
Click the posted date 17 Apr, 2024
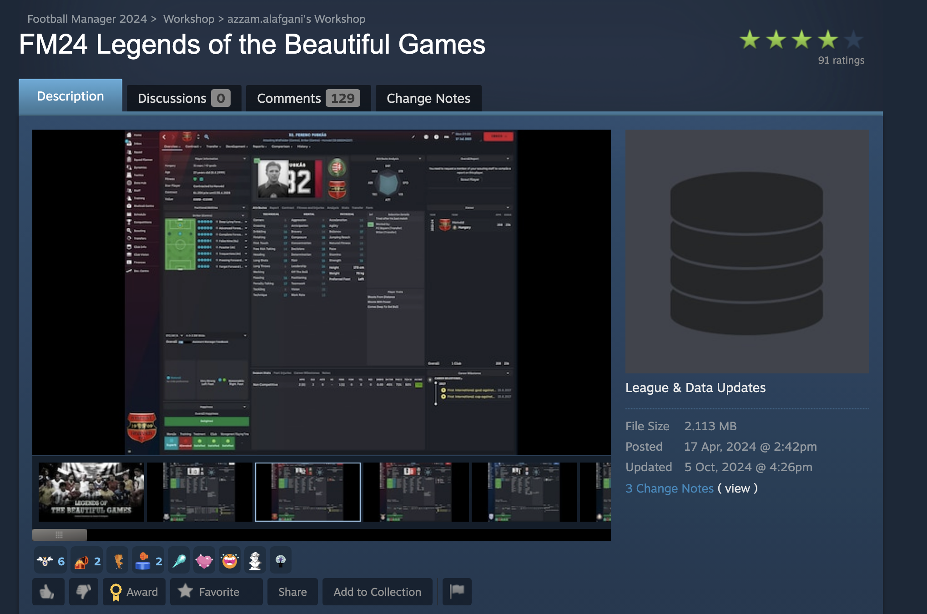[x=751, y=447]
